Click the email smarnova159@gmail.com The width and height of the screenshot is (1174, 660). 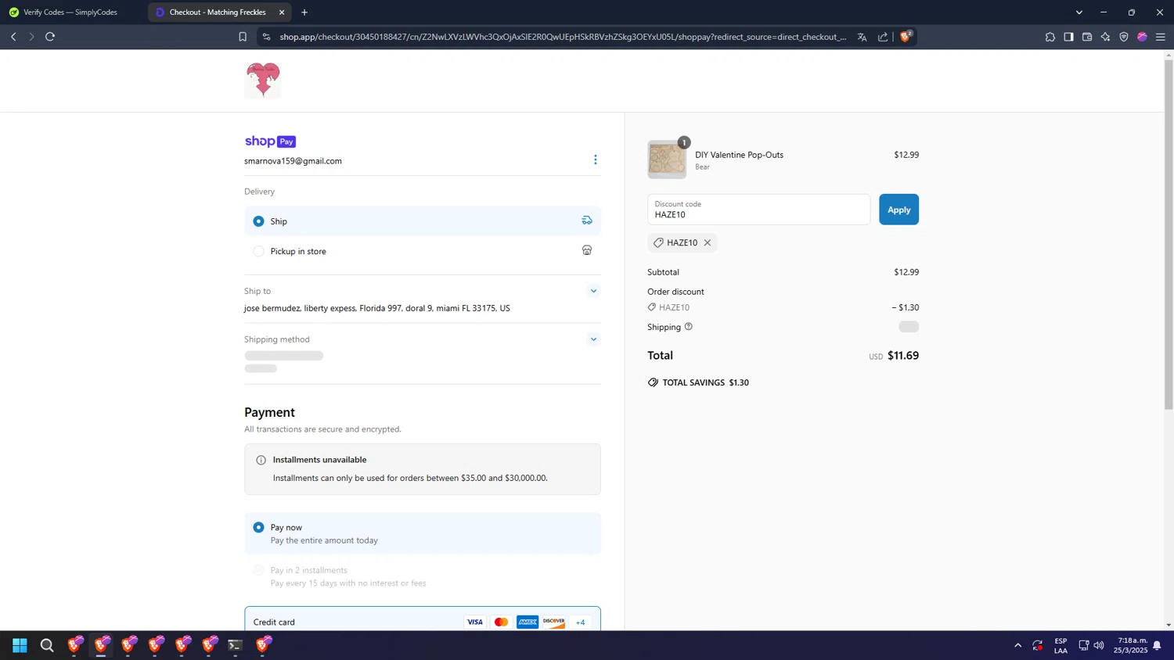tap(293, 161)
